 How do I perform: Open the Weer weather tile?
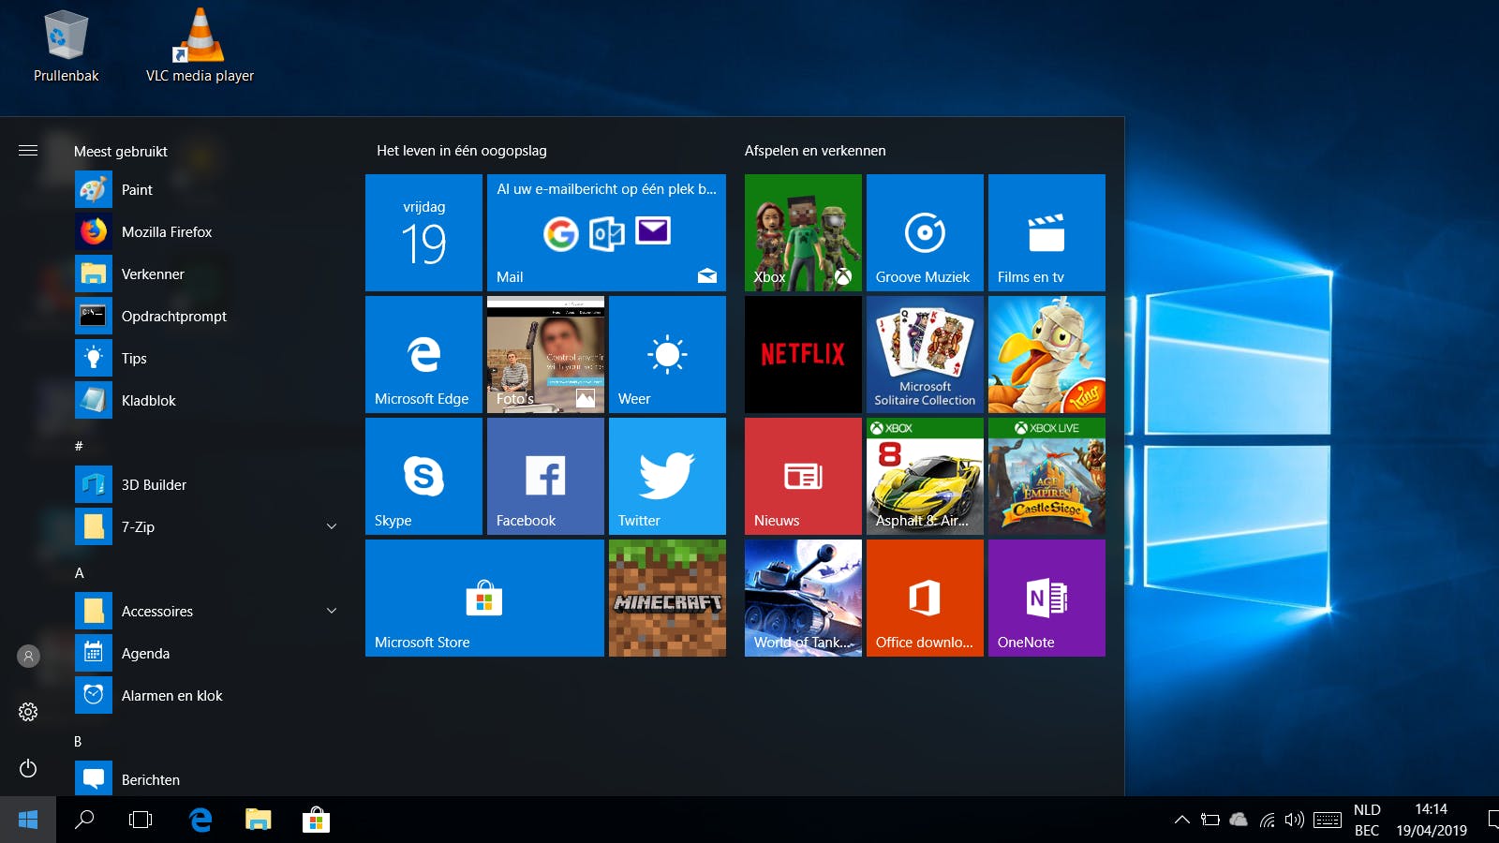667,354
